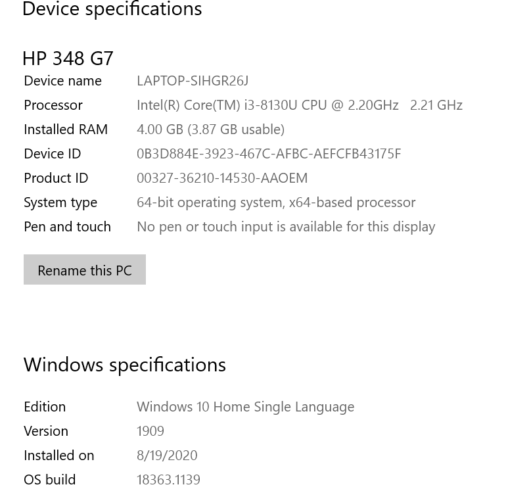This screenshot has width=531, height=491.
Task: Click the Edition value Windows 10 Home
Action: pos(245,407)
